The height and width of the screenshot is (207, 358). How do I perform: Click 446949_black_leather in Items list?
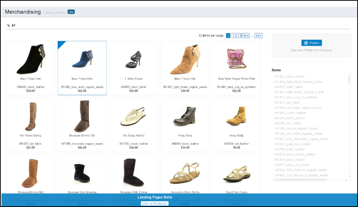[290, 118]
